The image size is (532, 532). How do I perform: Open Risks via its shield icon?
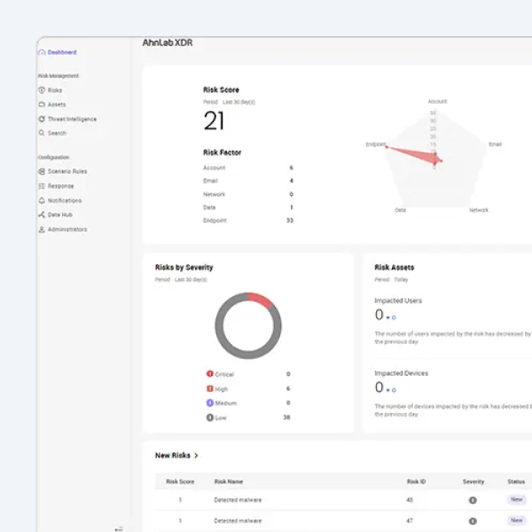(x=42, y=90)
